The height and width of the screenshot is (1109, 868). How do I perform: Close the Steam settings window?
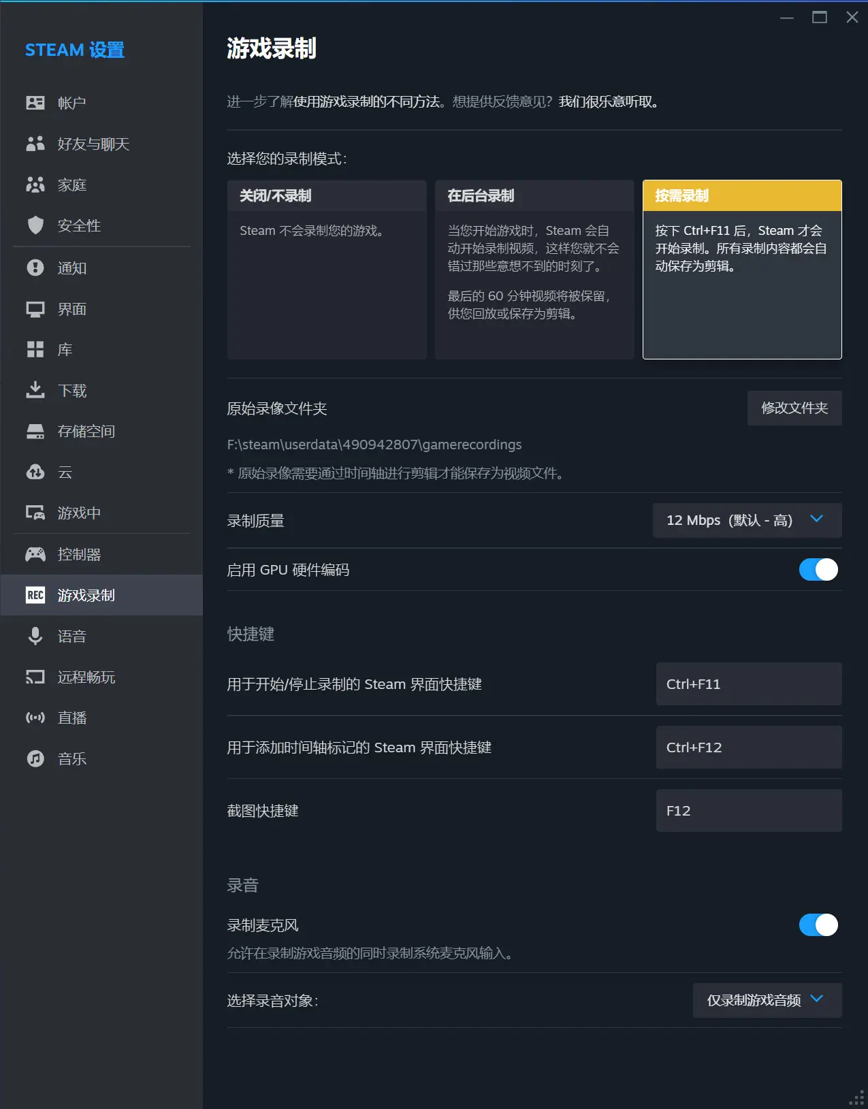click(852, 17)
